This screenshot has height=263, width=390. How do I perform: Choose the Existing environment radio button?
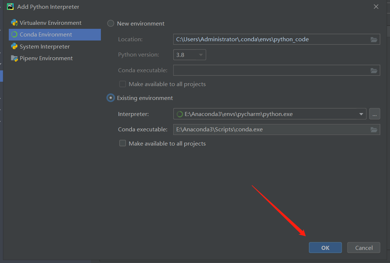click(111, 98)
